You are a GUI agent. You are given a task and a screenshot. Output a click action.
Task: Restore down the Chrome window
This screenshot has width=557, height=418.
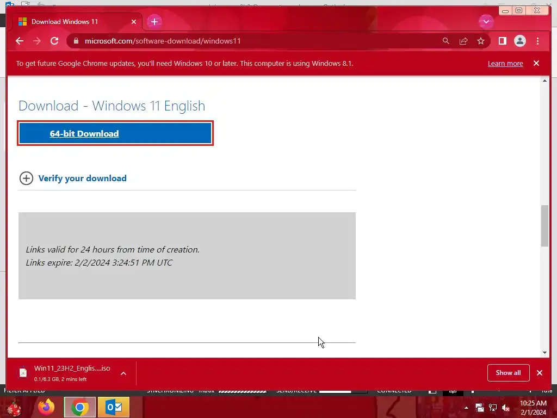click(519, 11)
